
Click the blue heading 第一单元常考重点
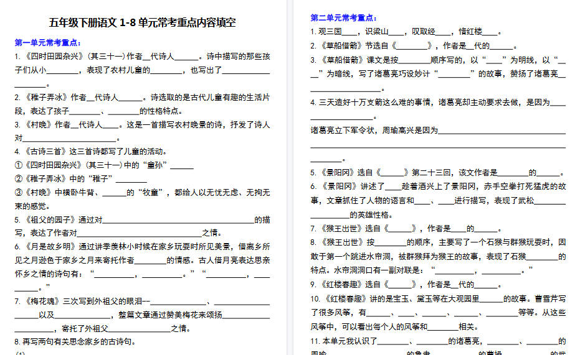coord(48,43)
